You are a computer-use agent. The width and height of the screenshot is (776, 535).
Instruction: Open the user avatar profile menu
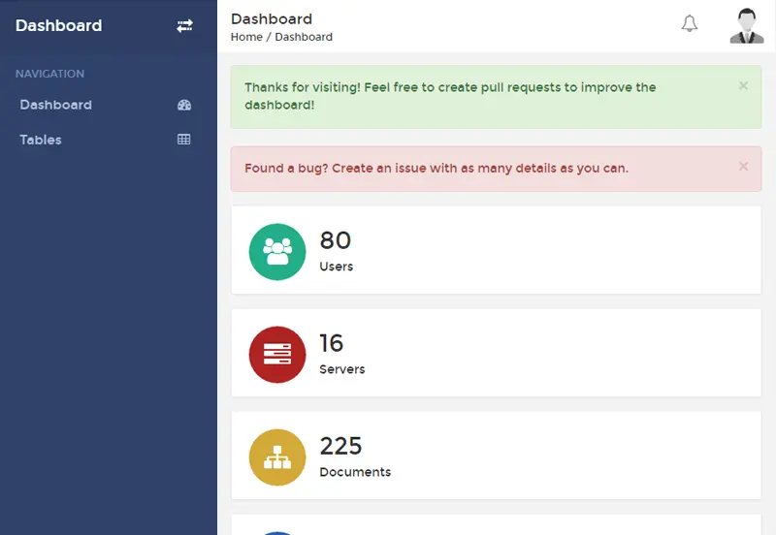(747, 26)
